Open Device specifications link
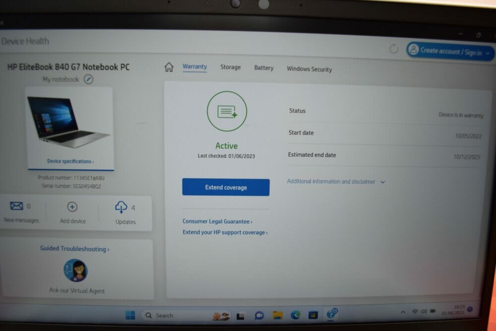 coord(70,161)
